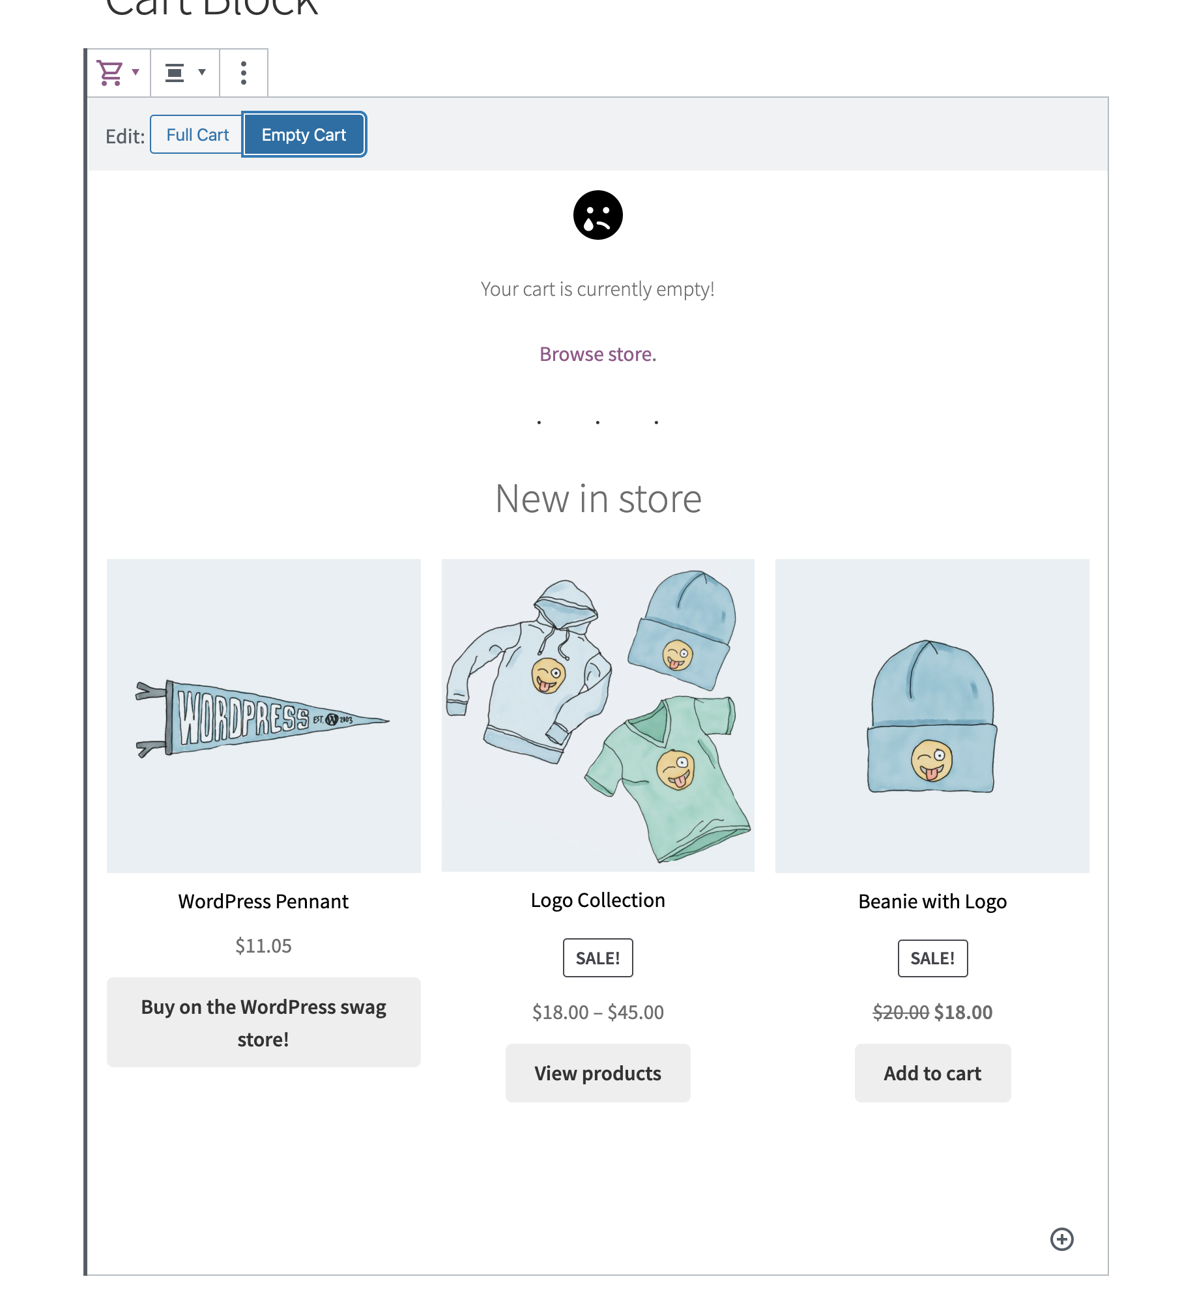The height and width of the screenshot is (1294, 1195).
Task: Open the alignment dropdown arrow
Action: coord(202,72)
